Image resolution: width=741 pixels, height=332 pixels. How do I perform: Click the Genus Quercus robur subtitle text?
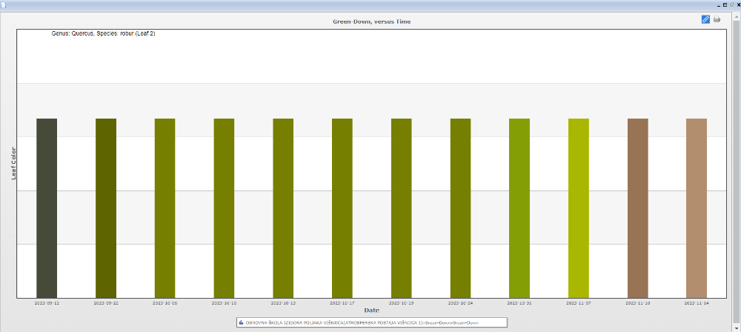coord(103,33)
